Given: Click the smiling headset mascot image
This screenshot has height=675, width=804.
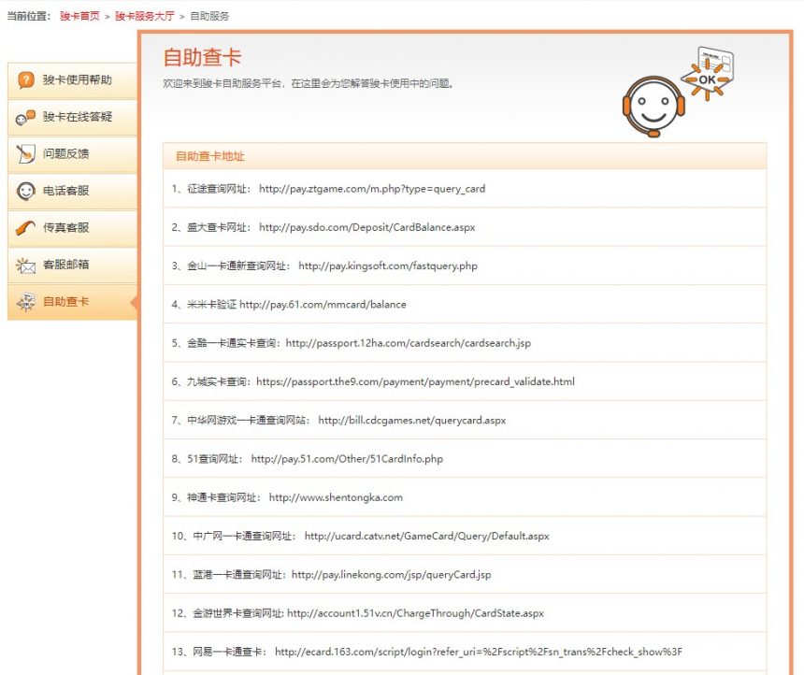Looking at the screenshot, I should (653, 107).
